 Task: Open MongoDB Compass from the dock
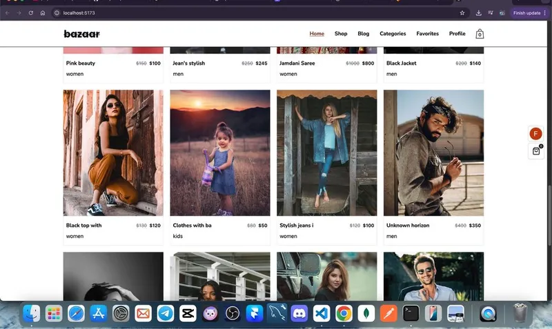point(366,313)
